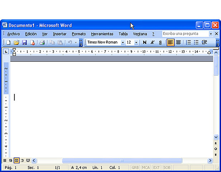This screenshot has width=221, height=172.
Task: Go to next page with double down arrow
Action: 216,155
